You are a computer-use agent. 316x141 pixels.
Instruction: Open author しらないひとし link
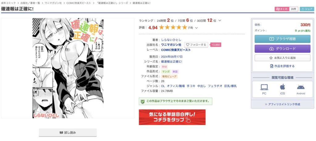coord(171,40)
